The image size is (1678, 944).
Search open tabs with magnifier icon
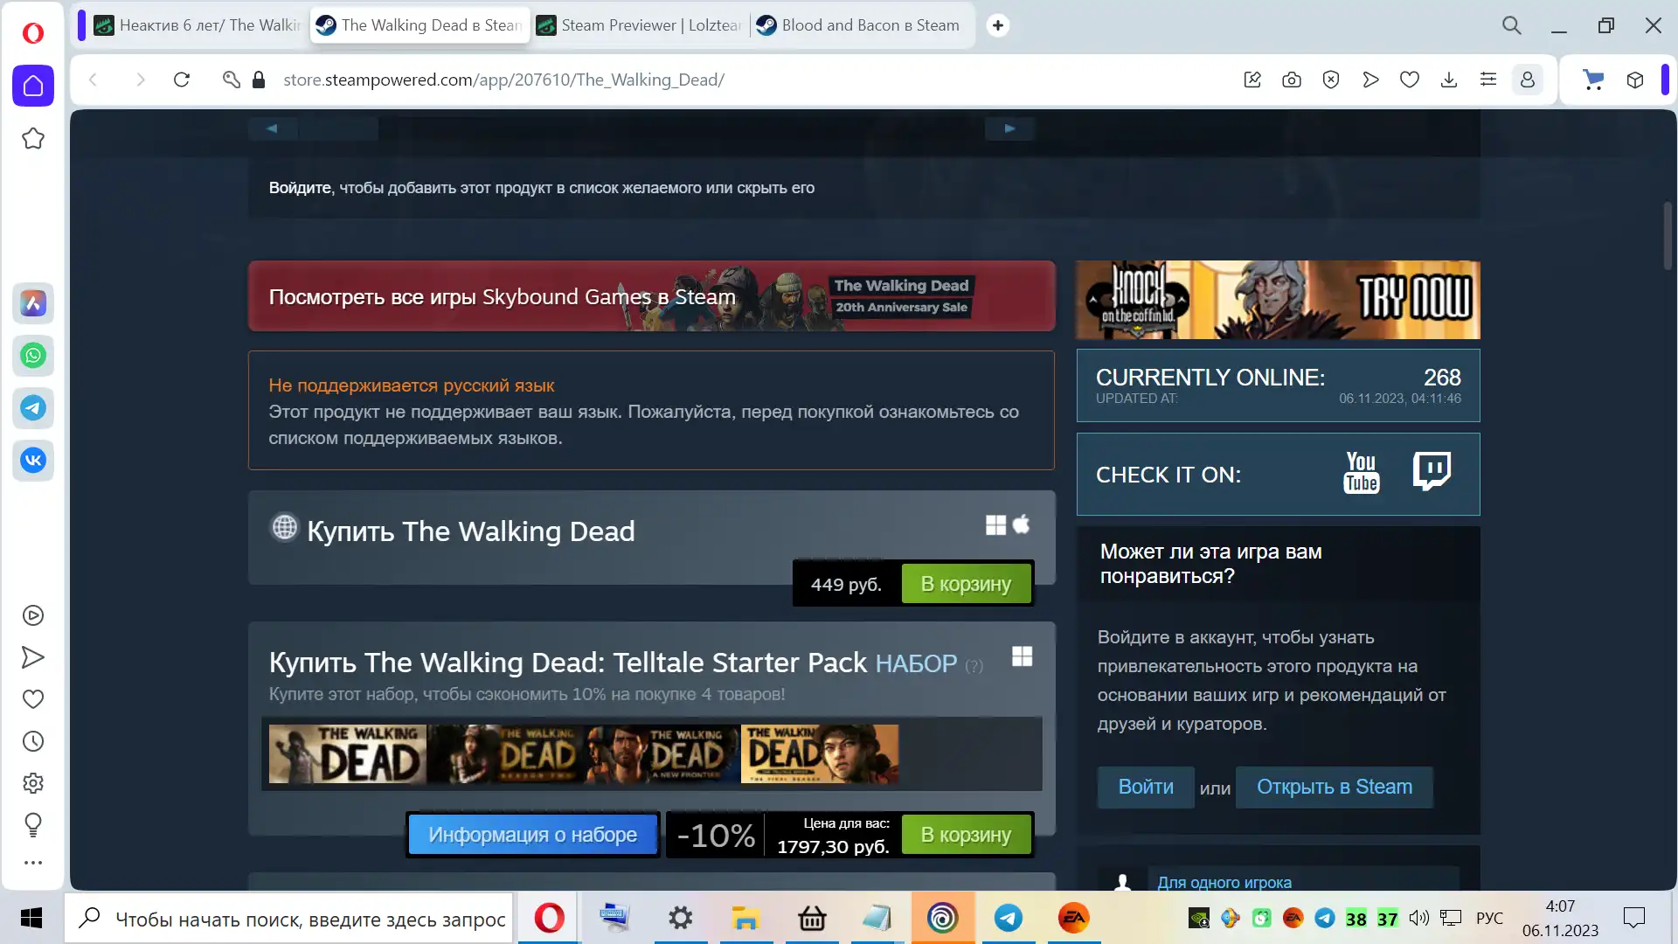pyautogui.click(x=1512, y=25)
